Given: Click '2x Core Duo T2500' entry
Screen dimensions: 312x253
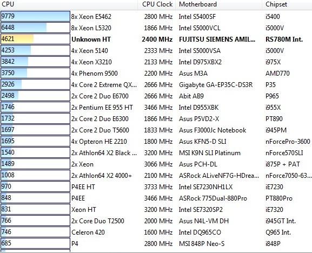Looking at the screenshot, I should coord(98,221).
